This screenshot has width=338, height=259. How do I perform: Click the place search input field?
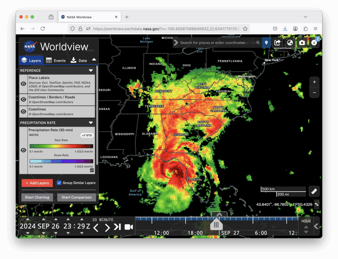coord(218,43)
